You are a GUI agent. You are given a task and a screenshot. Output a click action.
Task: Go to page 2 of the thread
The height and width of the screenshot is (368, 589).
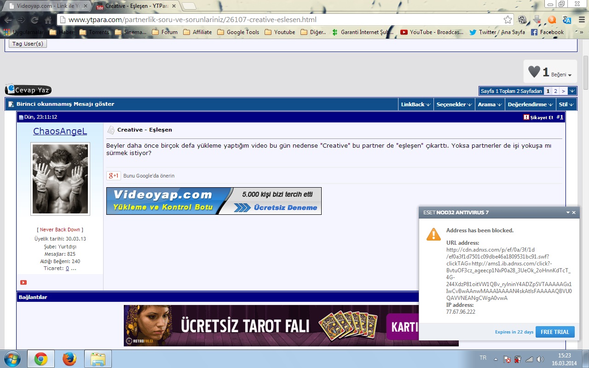click(555, 91)
